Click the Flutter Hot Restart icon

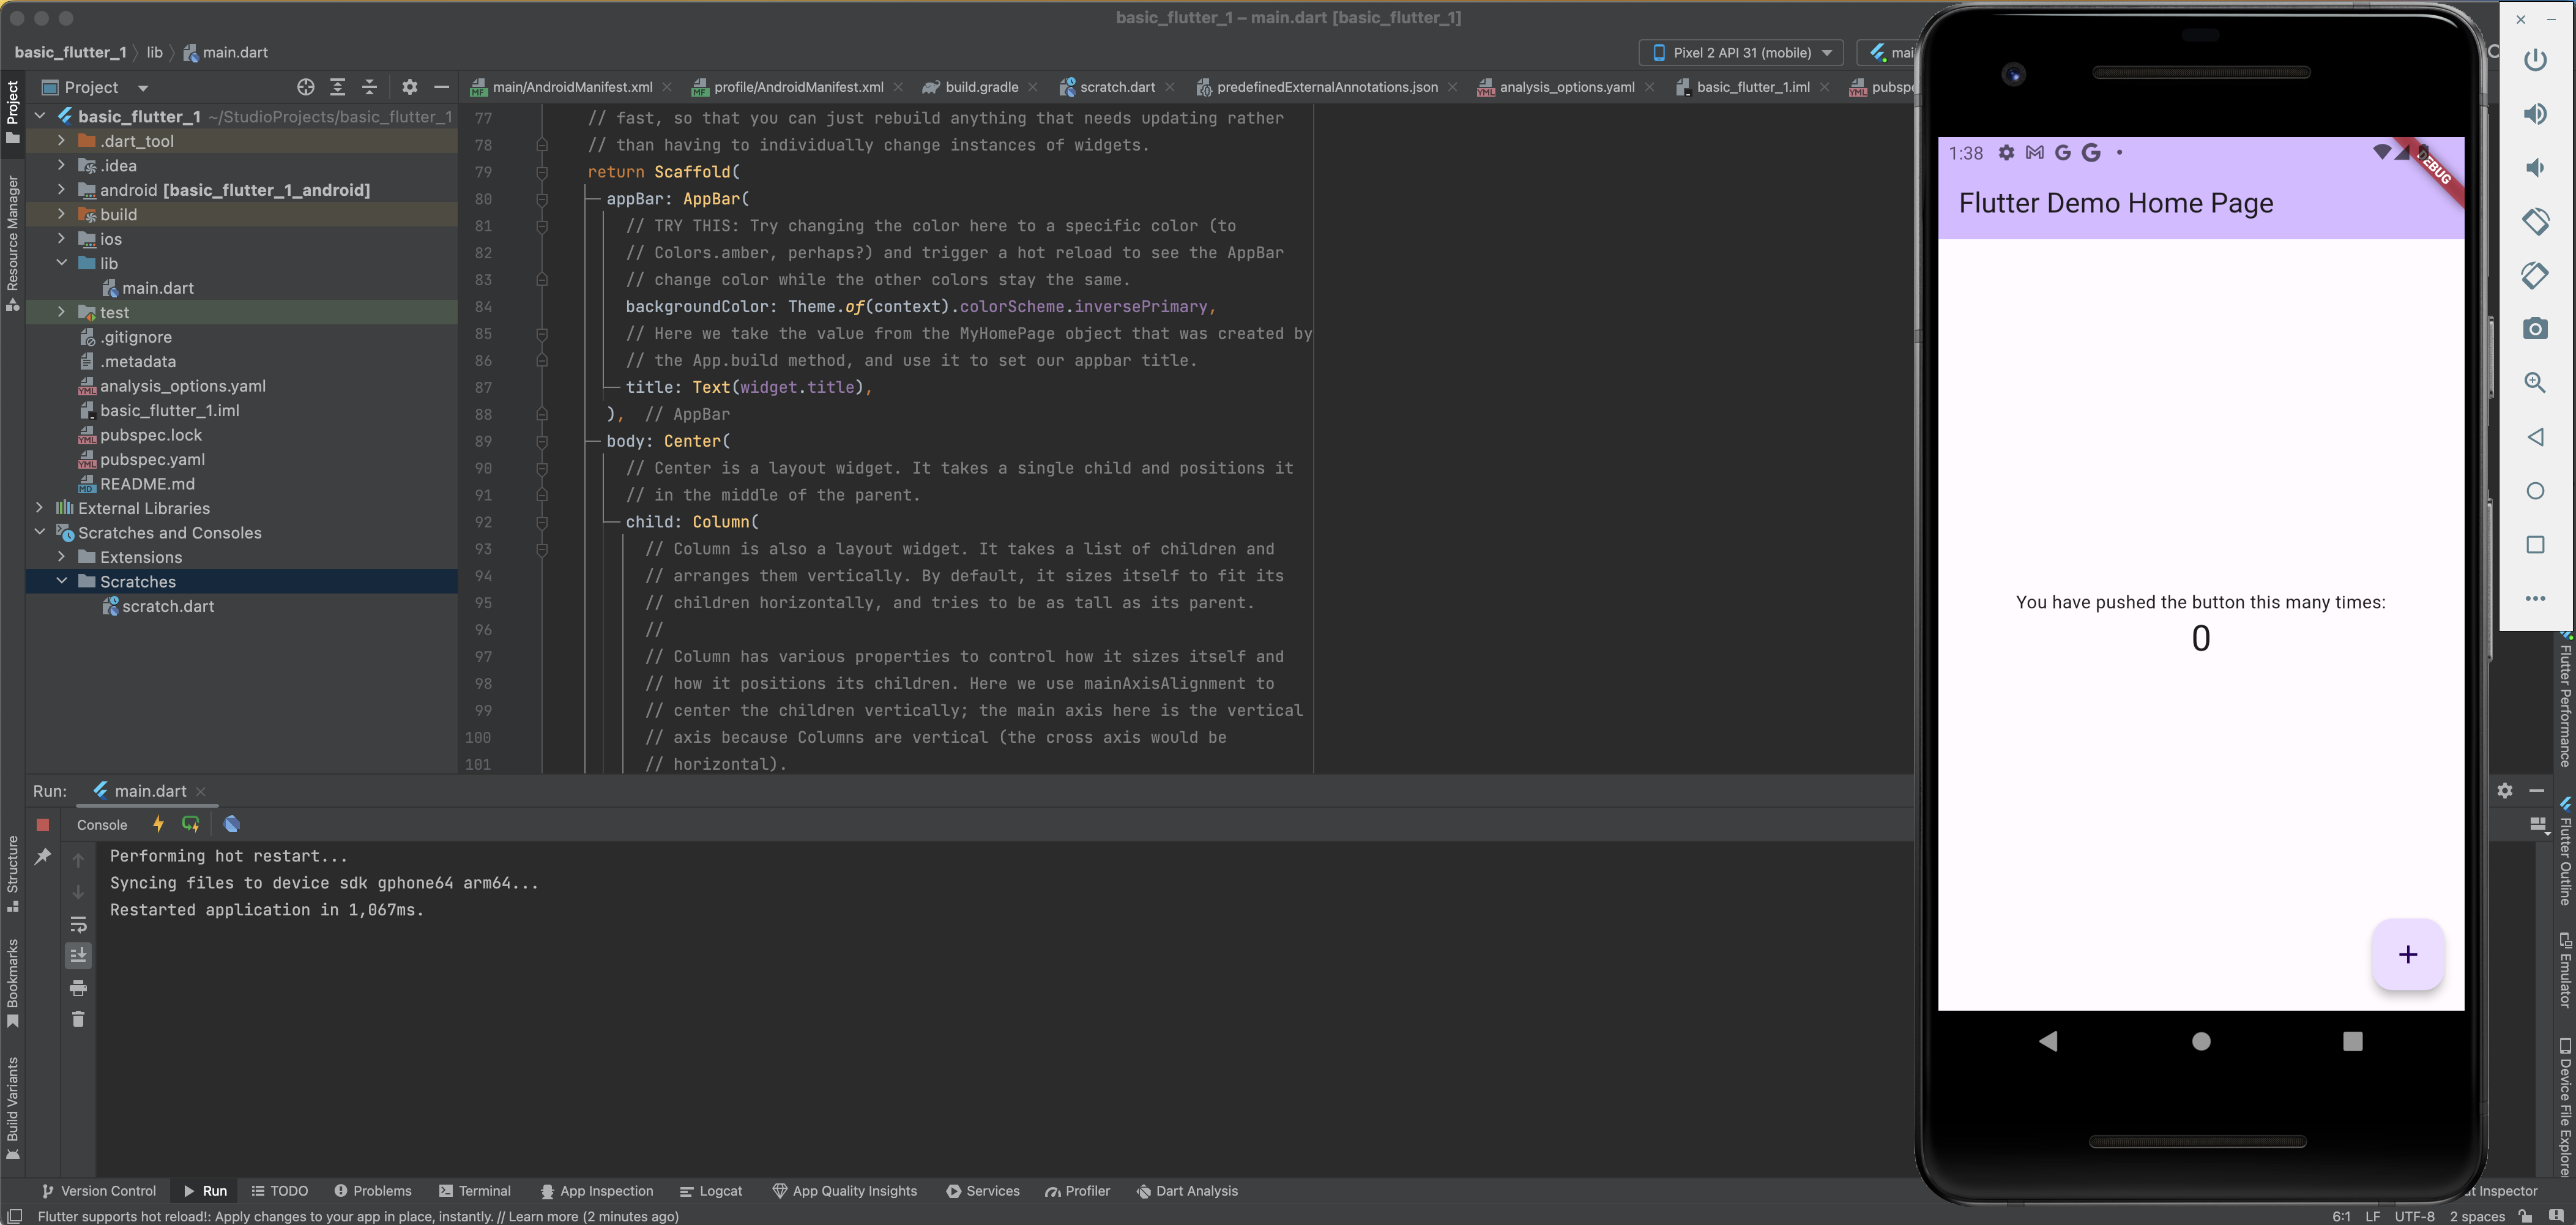tap(191, 824)
